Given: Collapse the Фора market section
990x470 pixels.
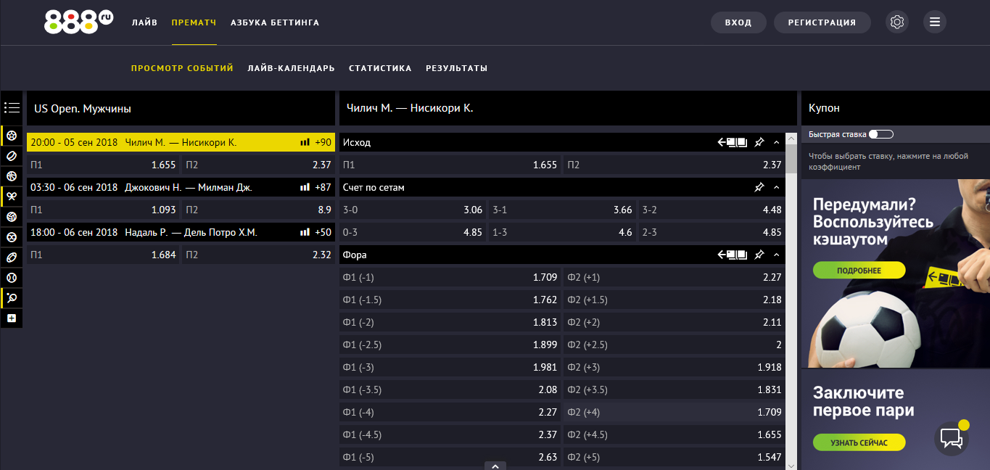Looking at the screenshot, I should pos(777,255).
